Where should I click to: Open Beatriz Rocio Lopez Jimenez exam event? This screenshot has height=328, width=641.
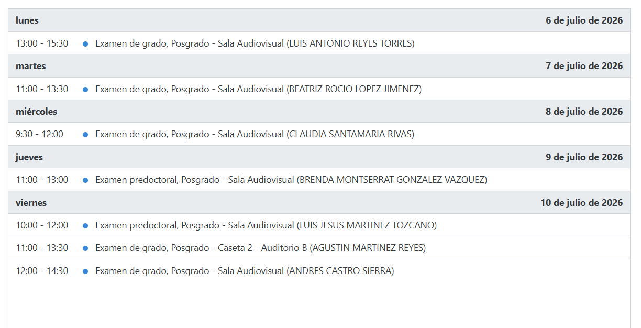click(258, 89)
